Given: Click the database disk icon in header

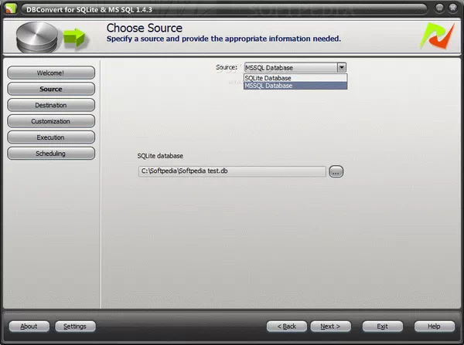Looking at the screenshot, I should [37, 38].
